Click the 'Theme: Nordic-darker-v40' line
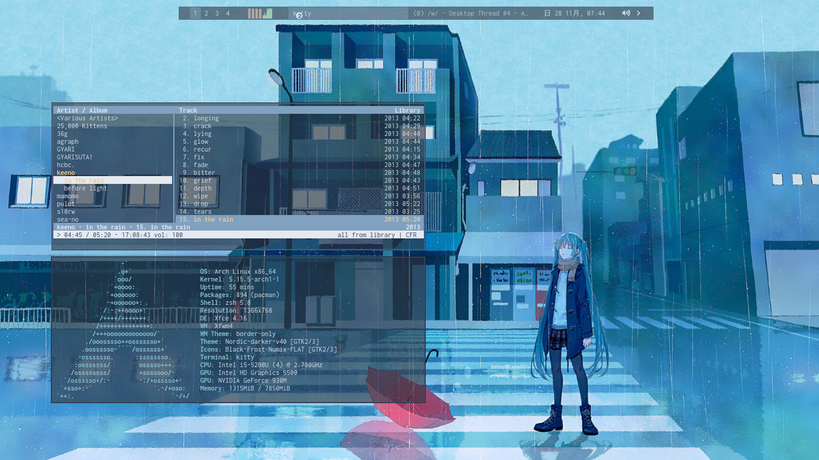The height and width of the screenshot is (460, 819). coord(260,341)
